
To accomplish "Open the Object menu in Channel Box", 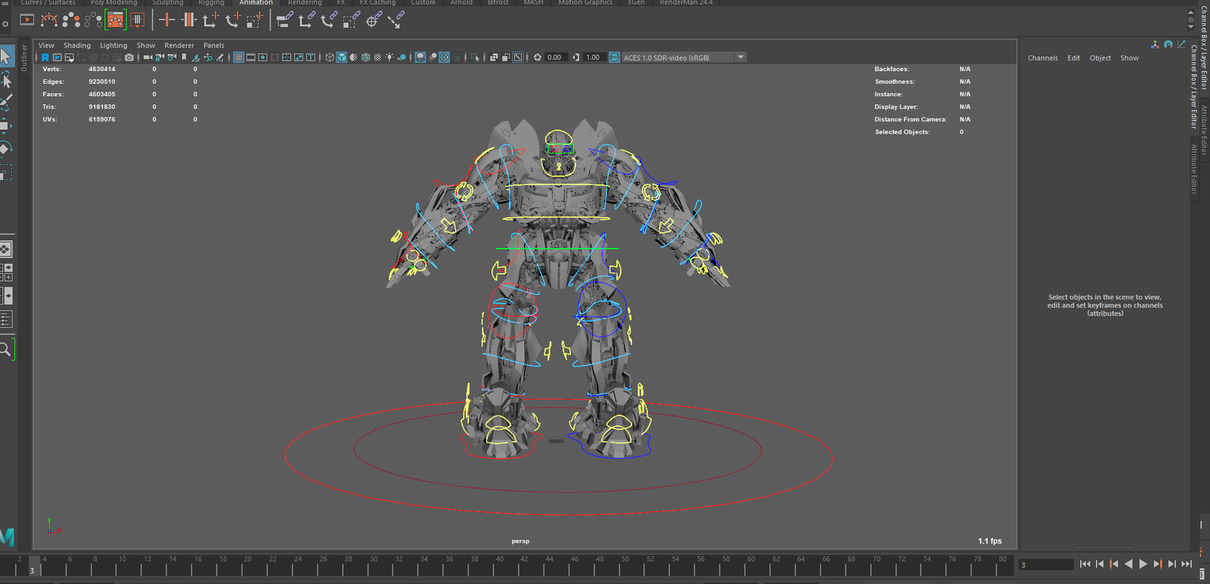I will [1100, 58].
